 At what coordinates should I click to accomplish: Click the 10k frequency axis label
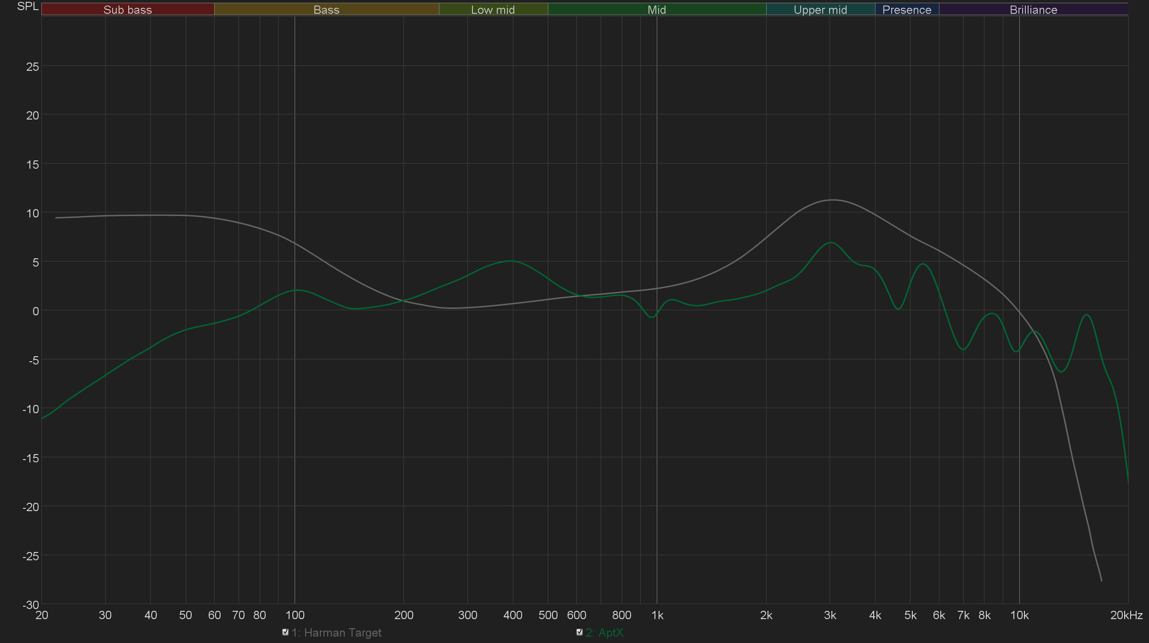point(1019,615)
